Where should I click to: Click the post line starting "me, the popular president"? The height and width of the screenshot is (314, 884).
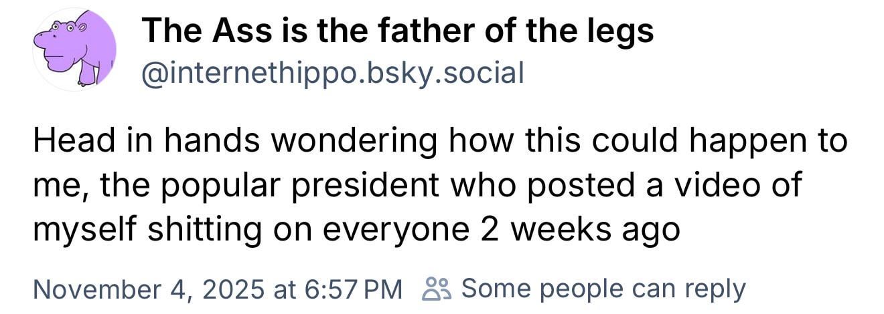[x=417, y=185]
